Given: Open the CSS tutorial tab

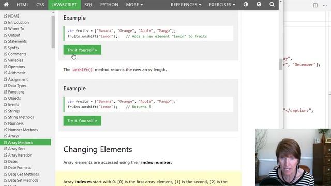Looking at the screenshot, I should [40, 5].
